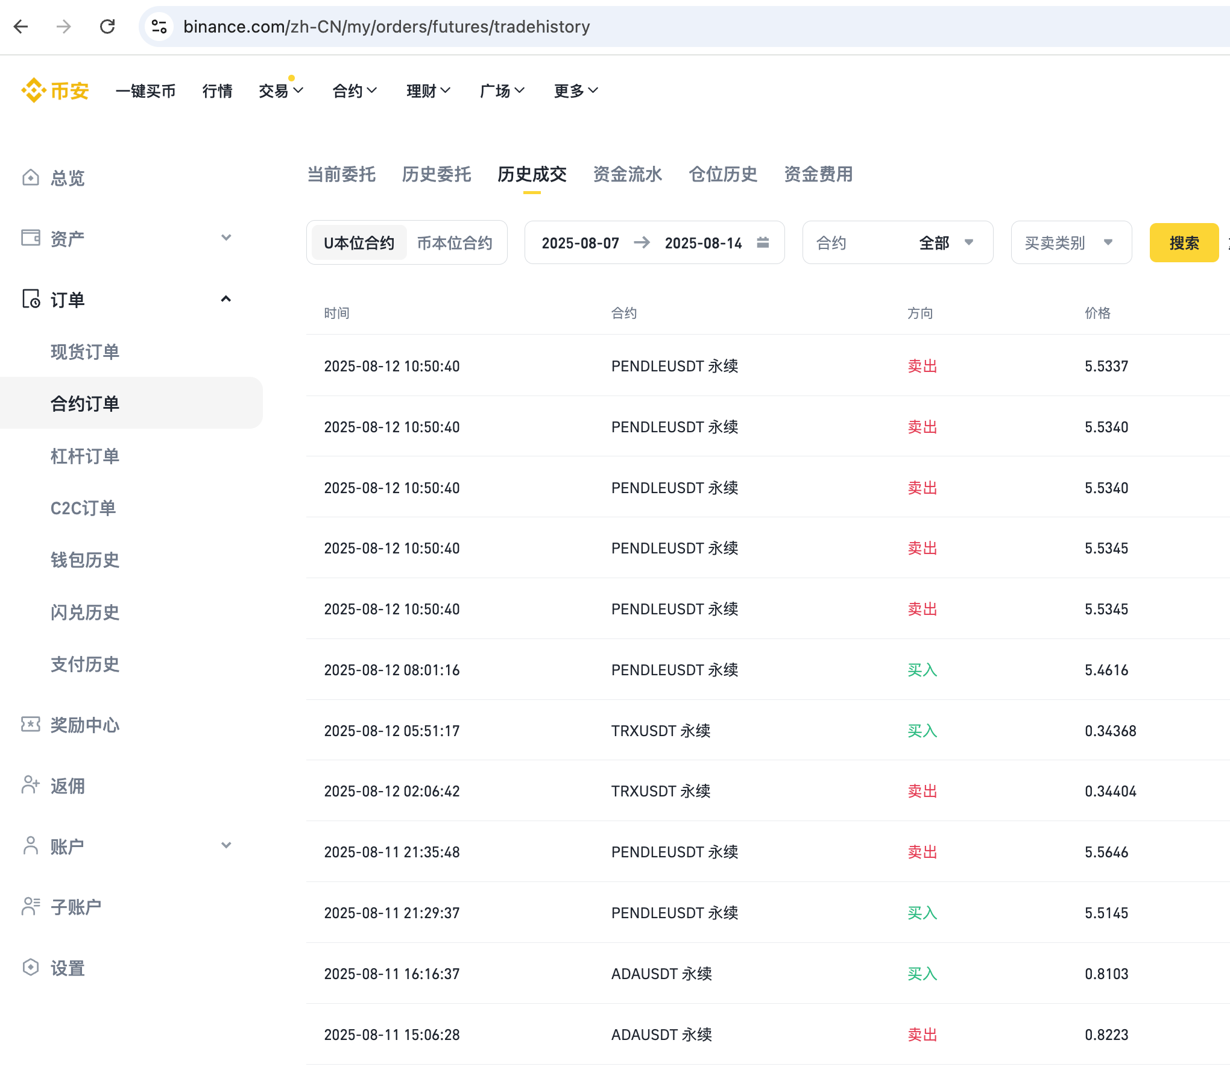Go to the 子账户 sub-account page
This screenshot has height=1084, width=1230.
76,907
